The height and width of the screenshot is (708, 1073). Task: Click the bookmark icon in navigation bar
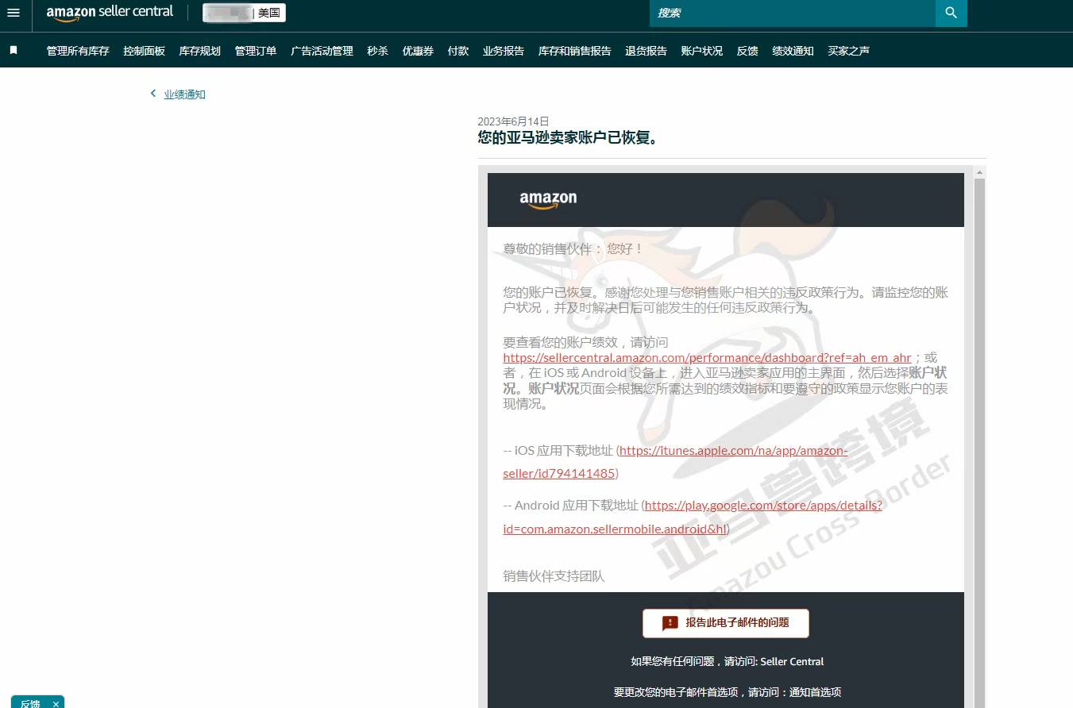pos(14,50)
